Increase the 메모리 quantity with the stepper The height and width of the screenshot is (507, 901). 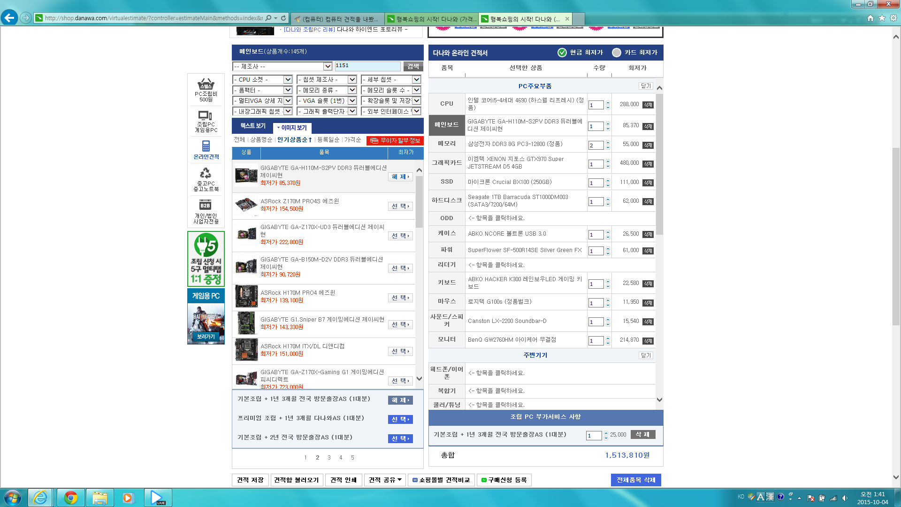(608, 143)
